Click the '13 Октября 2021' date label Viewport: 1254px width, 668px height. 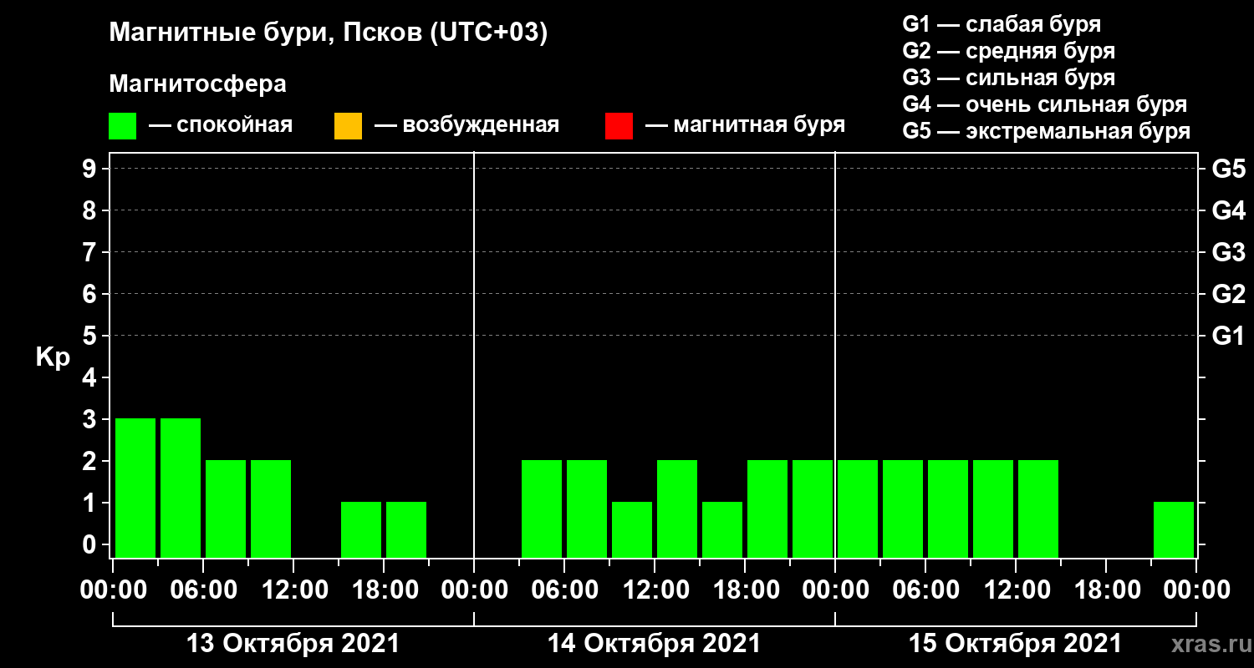point(293,644)
